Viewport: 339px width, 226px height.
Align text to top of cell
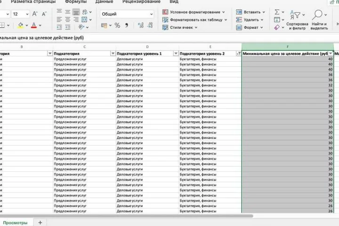click(x=59, y=11)
